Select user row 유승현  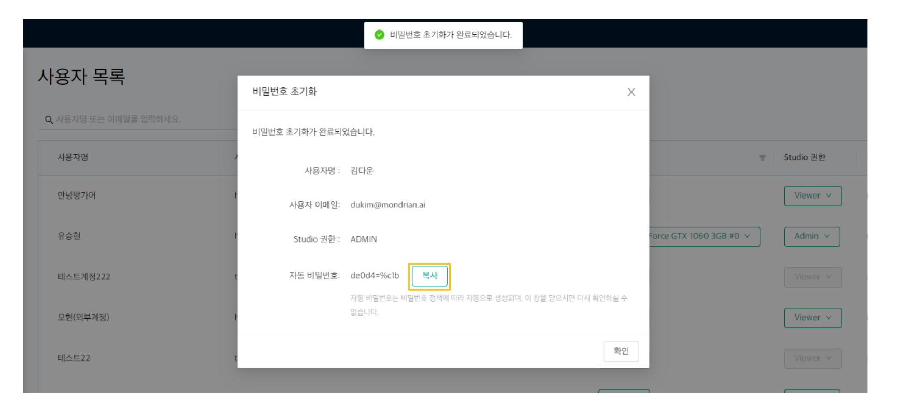[x=69, y=236]
